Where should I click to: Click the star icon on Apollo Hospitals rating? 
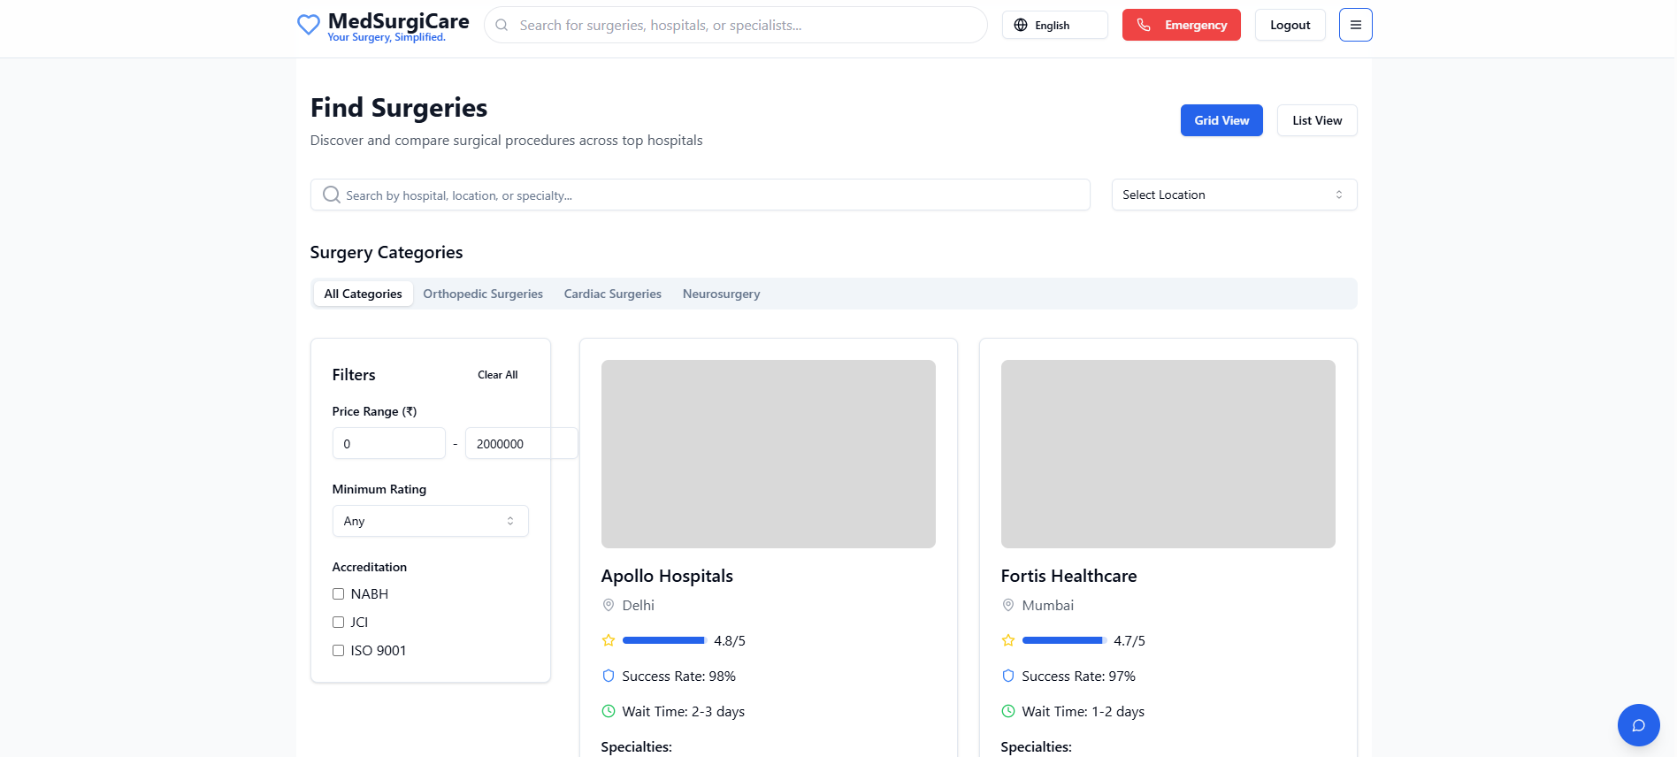pos(609,640)
